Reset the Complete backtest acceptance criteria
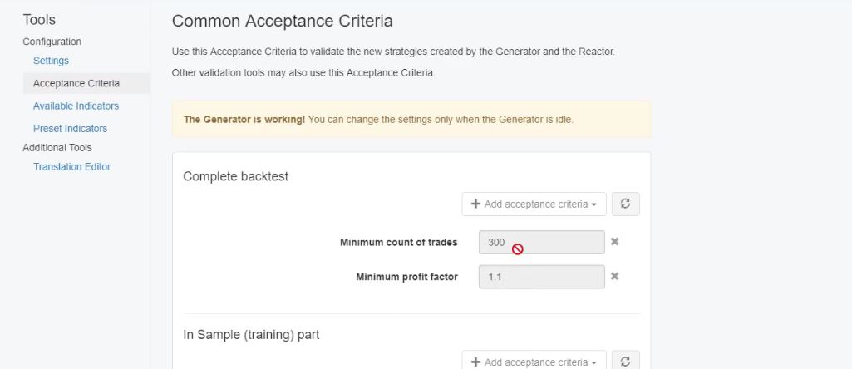The height and width of the screenshot is (369, 852). tap(625, 204)
